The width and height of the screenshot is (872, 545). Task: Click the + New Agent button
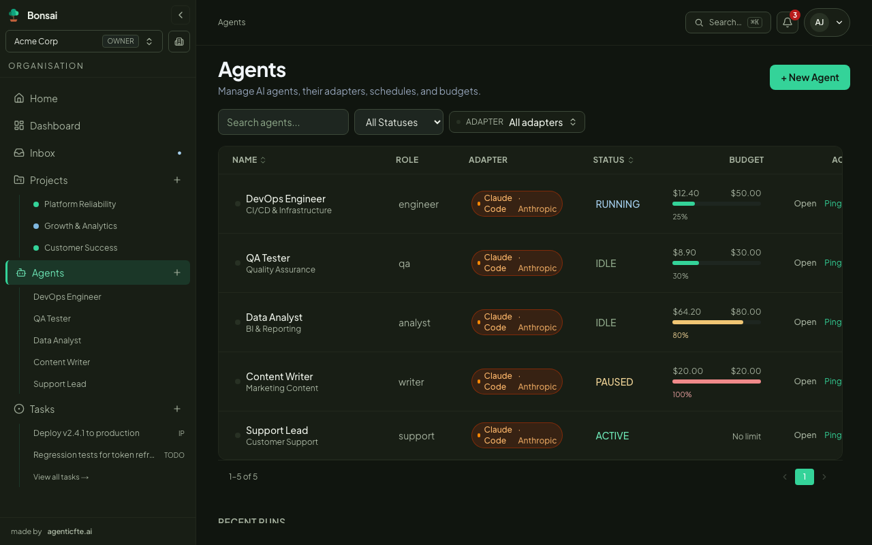coord(810,77)
